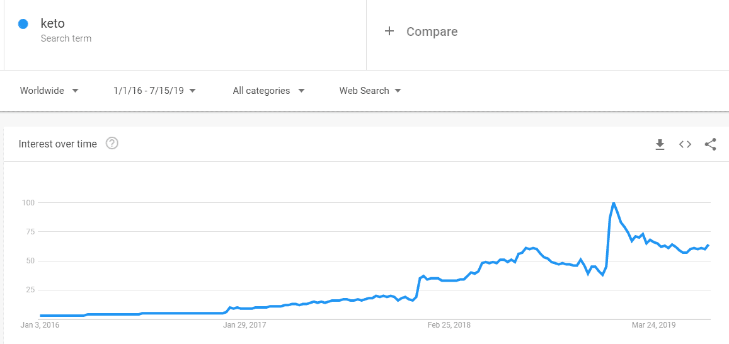This screenshot has height=344, width=729.
Task: Open the 1/1/16 - 7/15/19 date range dropdown
Action: (x=154, y=91)
